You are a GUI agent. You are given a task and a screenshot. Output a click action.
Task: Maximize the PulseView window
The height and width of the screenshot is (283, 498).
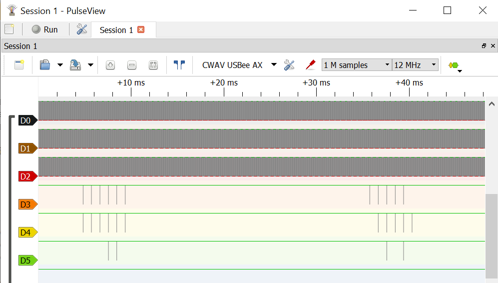447,10
